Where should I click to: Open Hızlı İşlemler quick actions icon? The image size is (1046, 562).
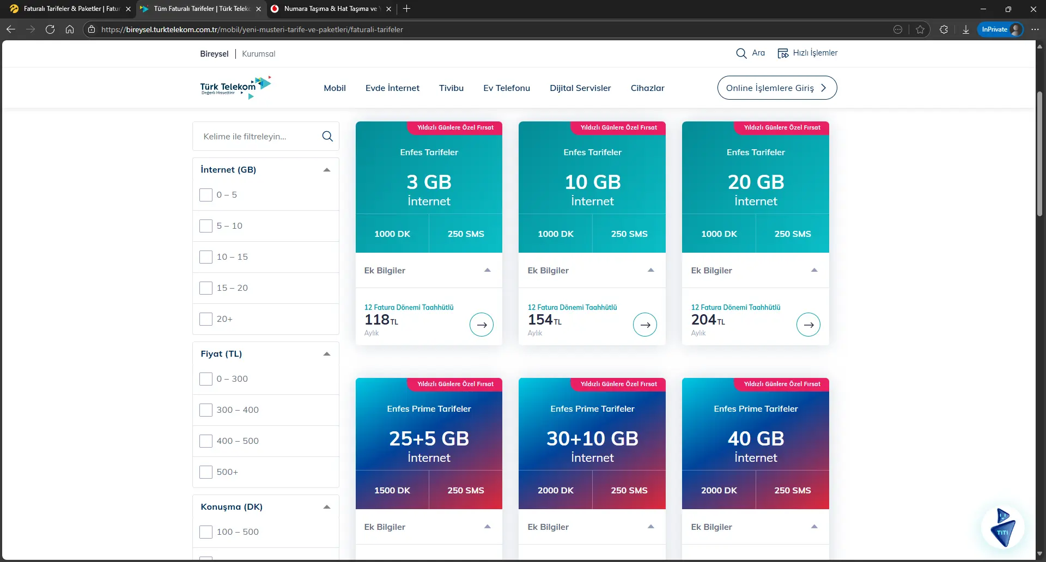click(x=783, y=53)
